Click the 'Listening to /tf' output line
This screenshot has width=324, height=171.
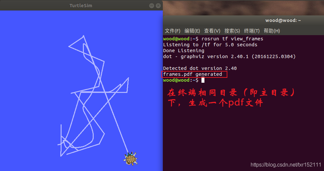tap(210, 45)
